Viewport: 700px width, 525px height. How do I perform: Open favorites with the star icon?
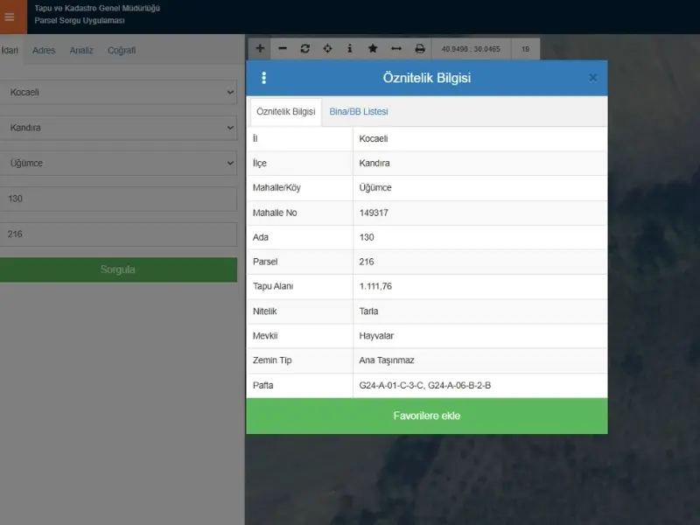(373, 49)
